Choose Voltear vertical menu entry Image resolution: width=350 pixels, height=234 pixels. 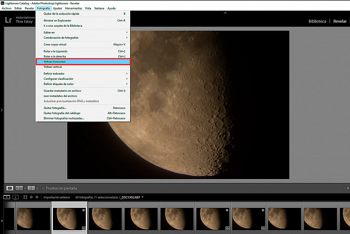[x=83, y=67]
